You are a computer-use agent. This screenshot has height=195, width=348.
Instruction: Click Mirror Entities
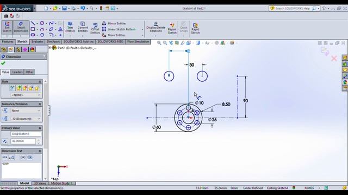114,23
